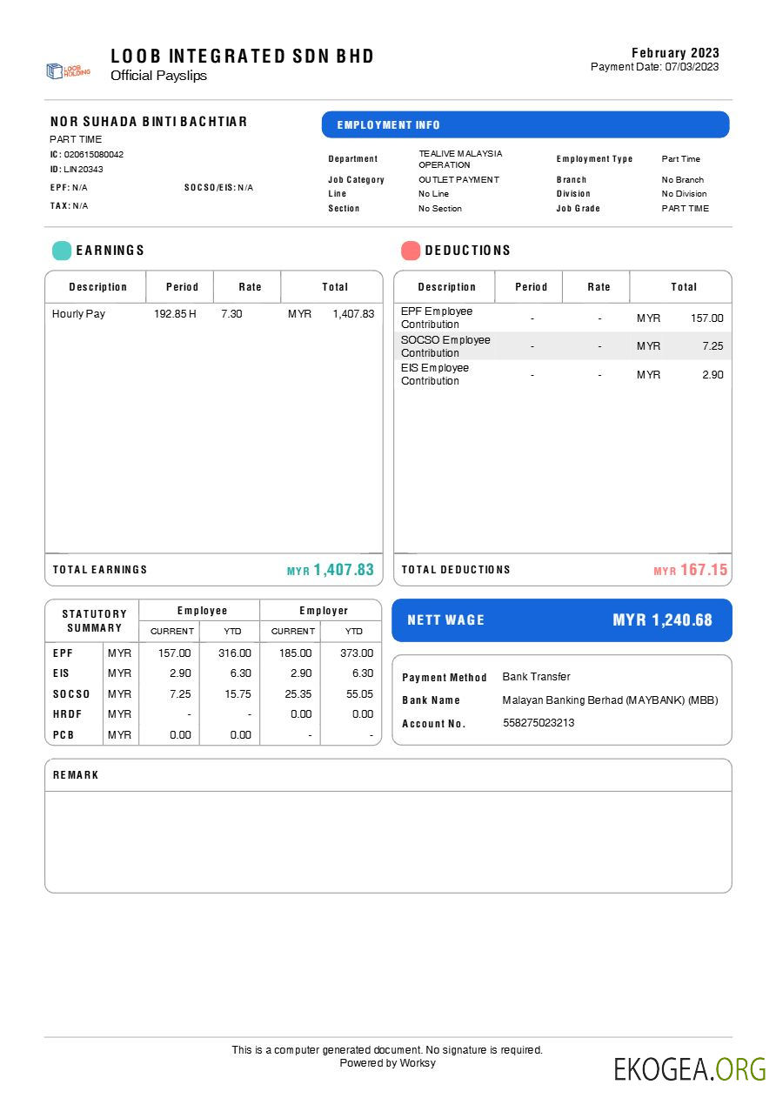
Task: Click bank name Malayan Banking Berhad (MAYBANK)
Action: (611, 700)
